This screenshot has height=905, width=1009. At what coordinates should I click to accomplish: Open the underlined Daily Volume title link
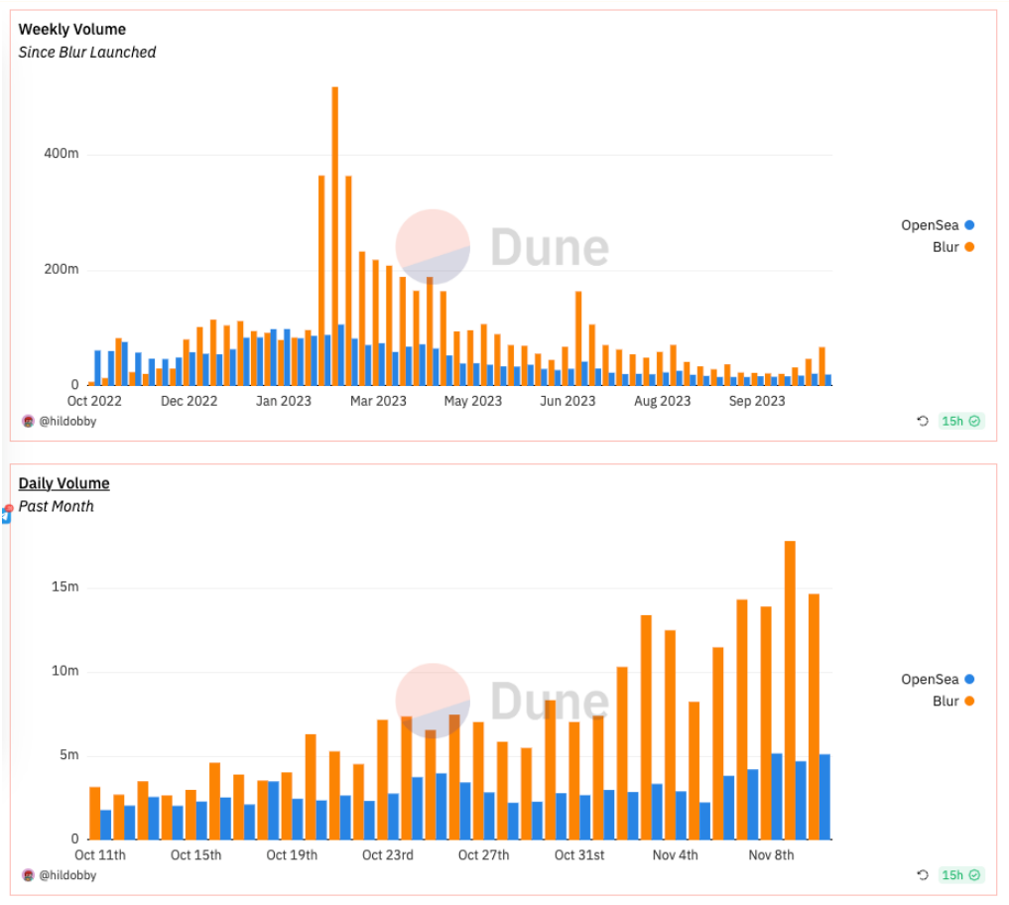[x=63, y=483]
